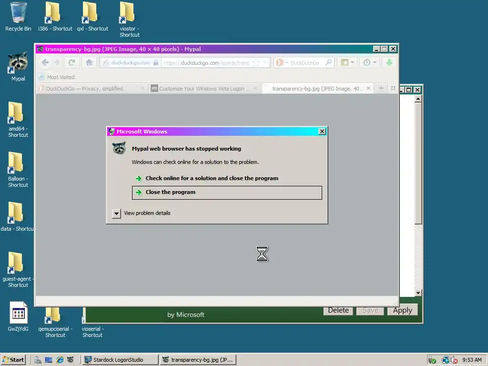The image size is (488, 366).
Task: Select GwZjYdG desktop file icon
Action: 18,317
